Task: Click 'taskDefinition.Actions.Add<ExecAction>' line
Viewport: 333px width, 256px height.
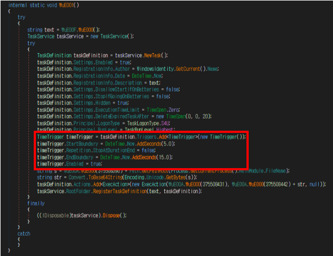Action: pyautogui.click(x=182, y=184)
